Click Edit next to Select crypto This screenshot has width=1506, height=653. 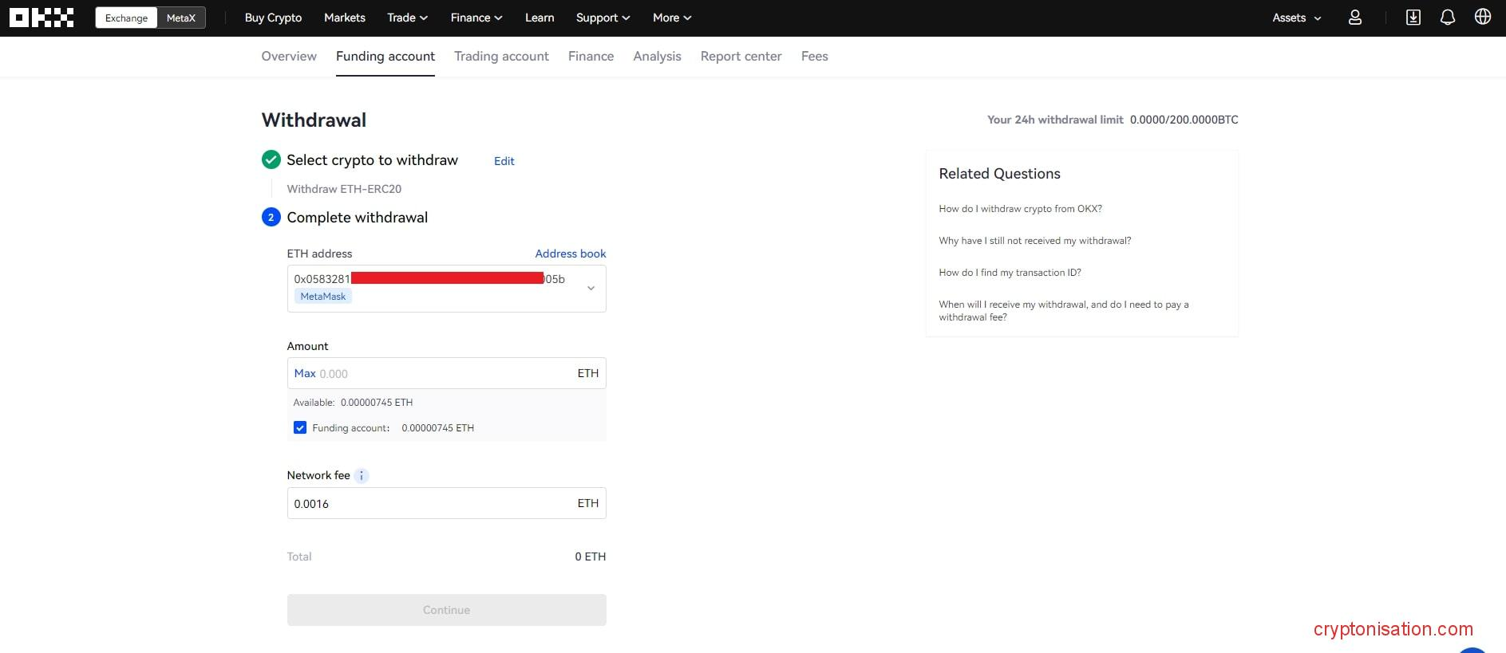point(504,161)
